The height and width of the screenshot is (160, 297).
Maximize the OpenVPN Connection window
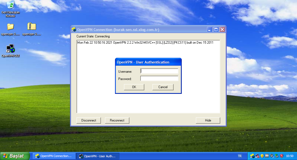click(216, 30)
